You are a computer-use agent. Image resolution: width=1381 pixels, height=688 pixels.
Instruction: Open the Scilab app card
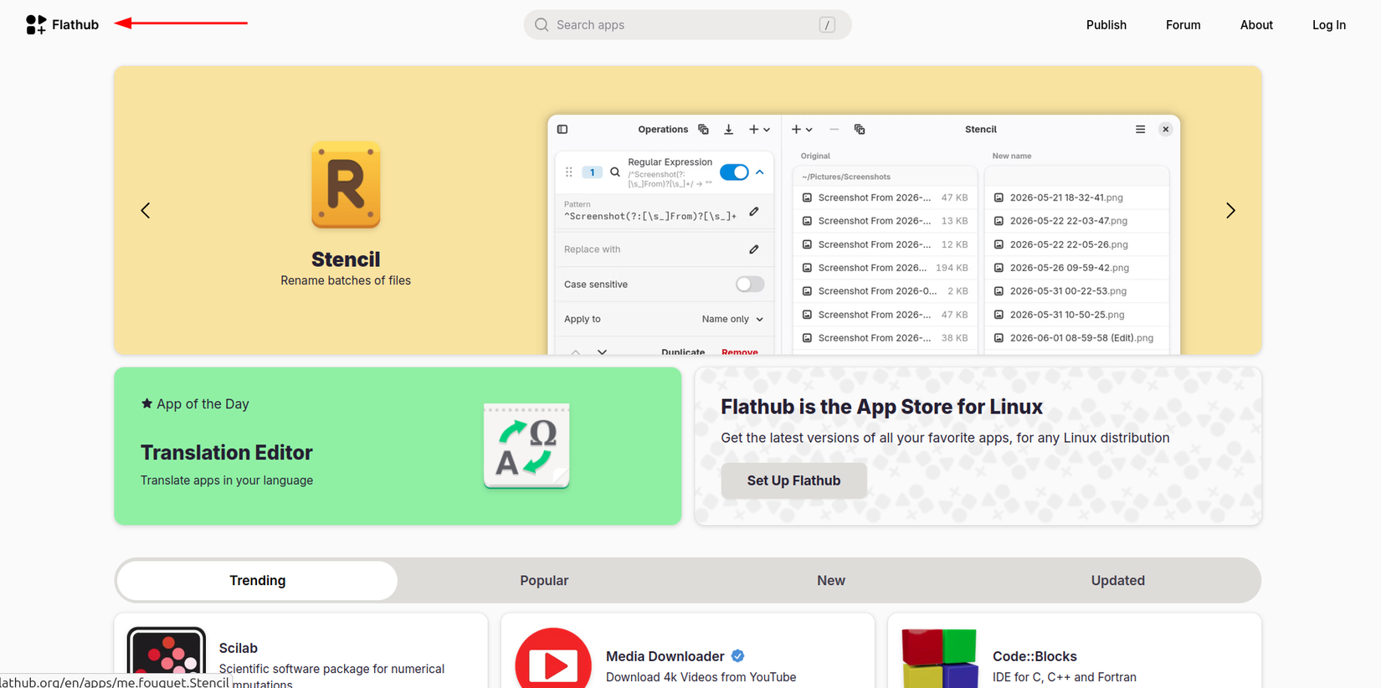301,651
